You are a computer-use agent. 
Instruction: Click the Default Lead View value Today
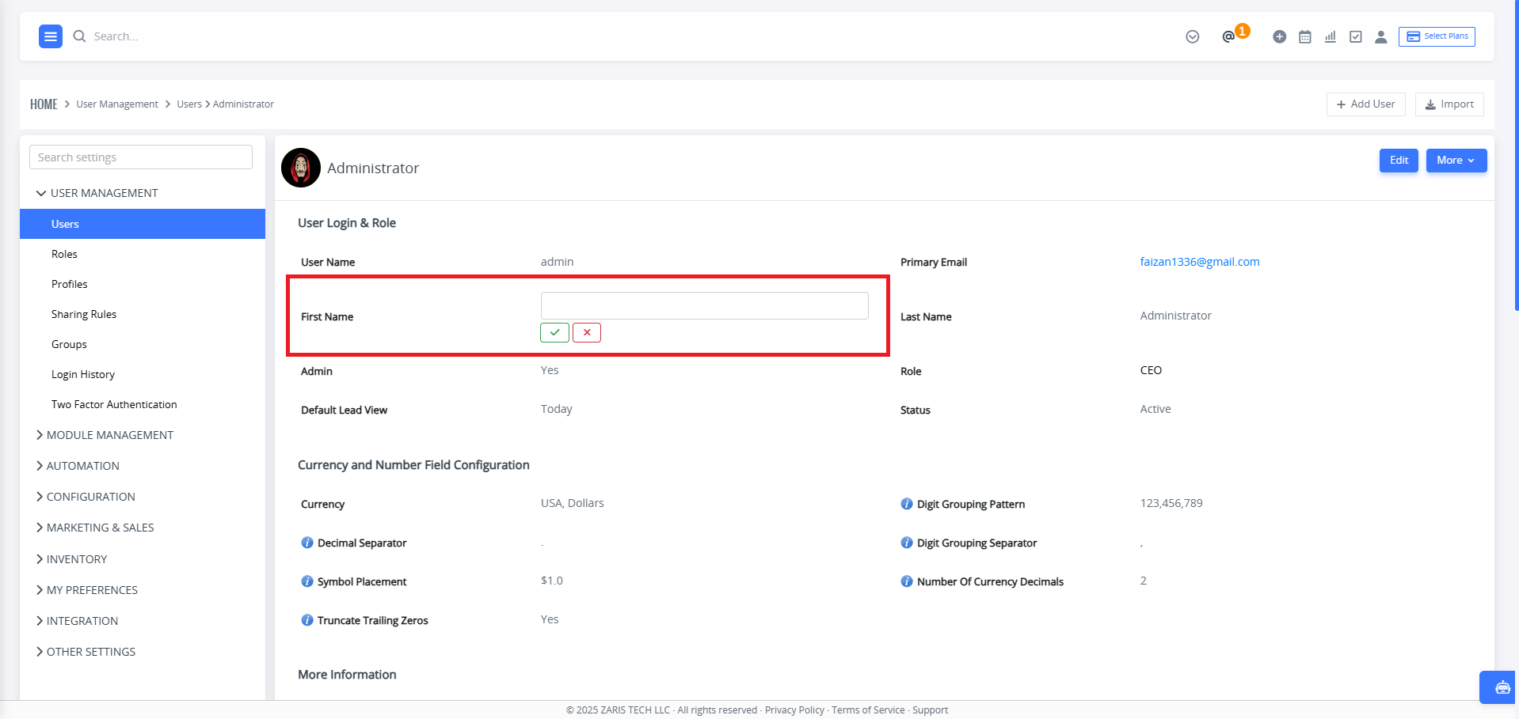click(557, 409)
